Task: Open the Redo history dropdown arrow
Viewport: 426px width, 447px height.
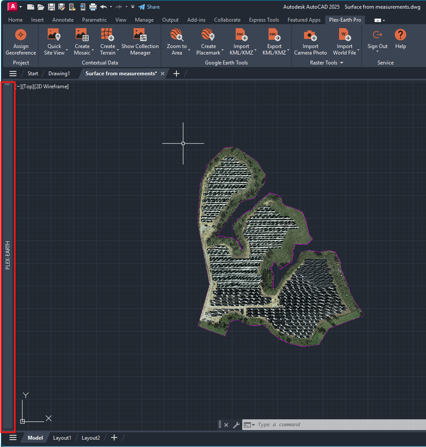Action: [126, 7]
